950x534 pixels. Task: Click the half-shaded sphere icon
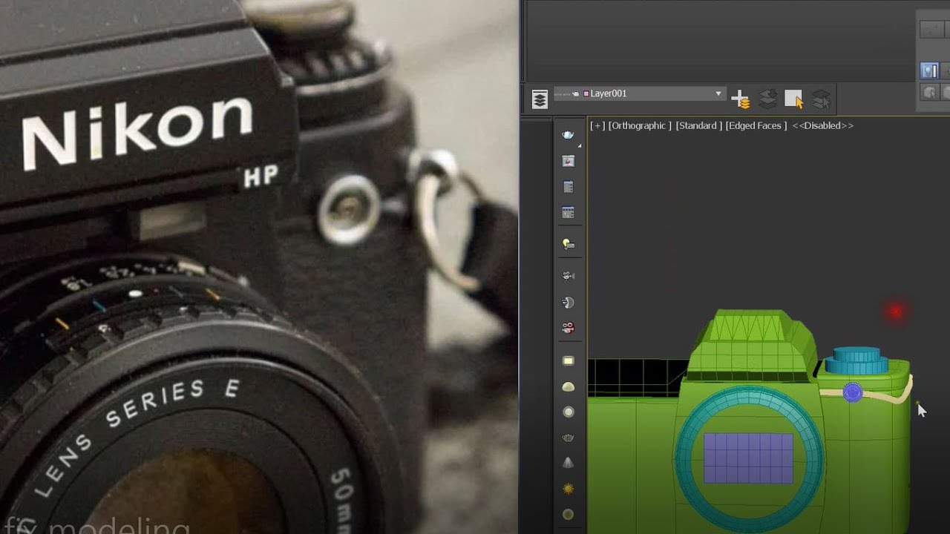(x=569, y=303)
